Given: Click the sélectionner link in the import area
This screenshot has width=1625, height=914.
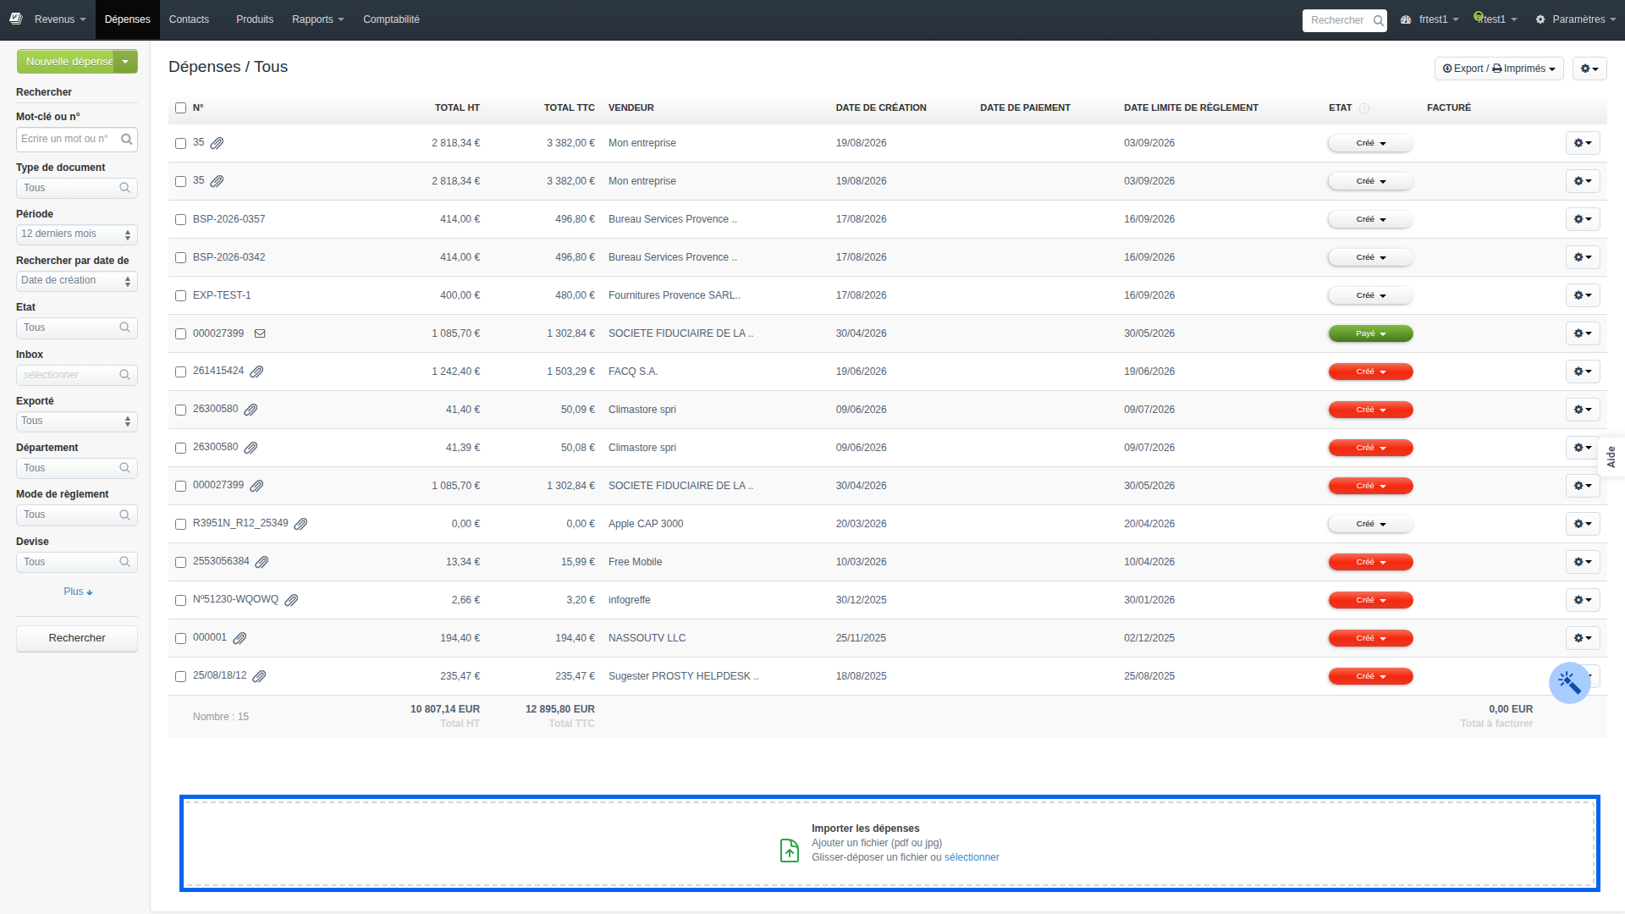Looking at the screenshot, I should point(972,857).
